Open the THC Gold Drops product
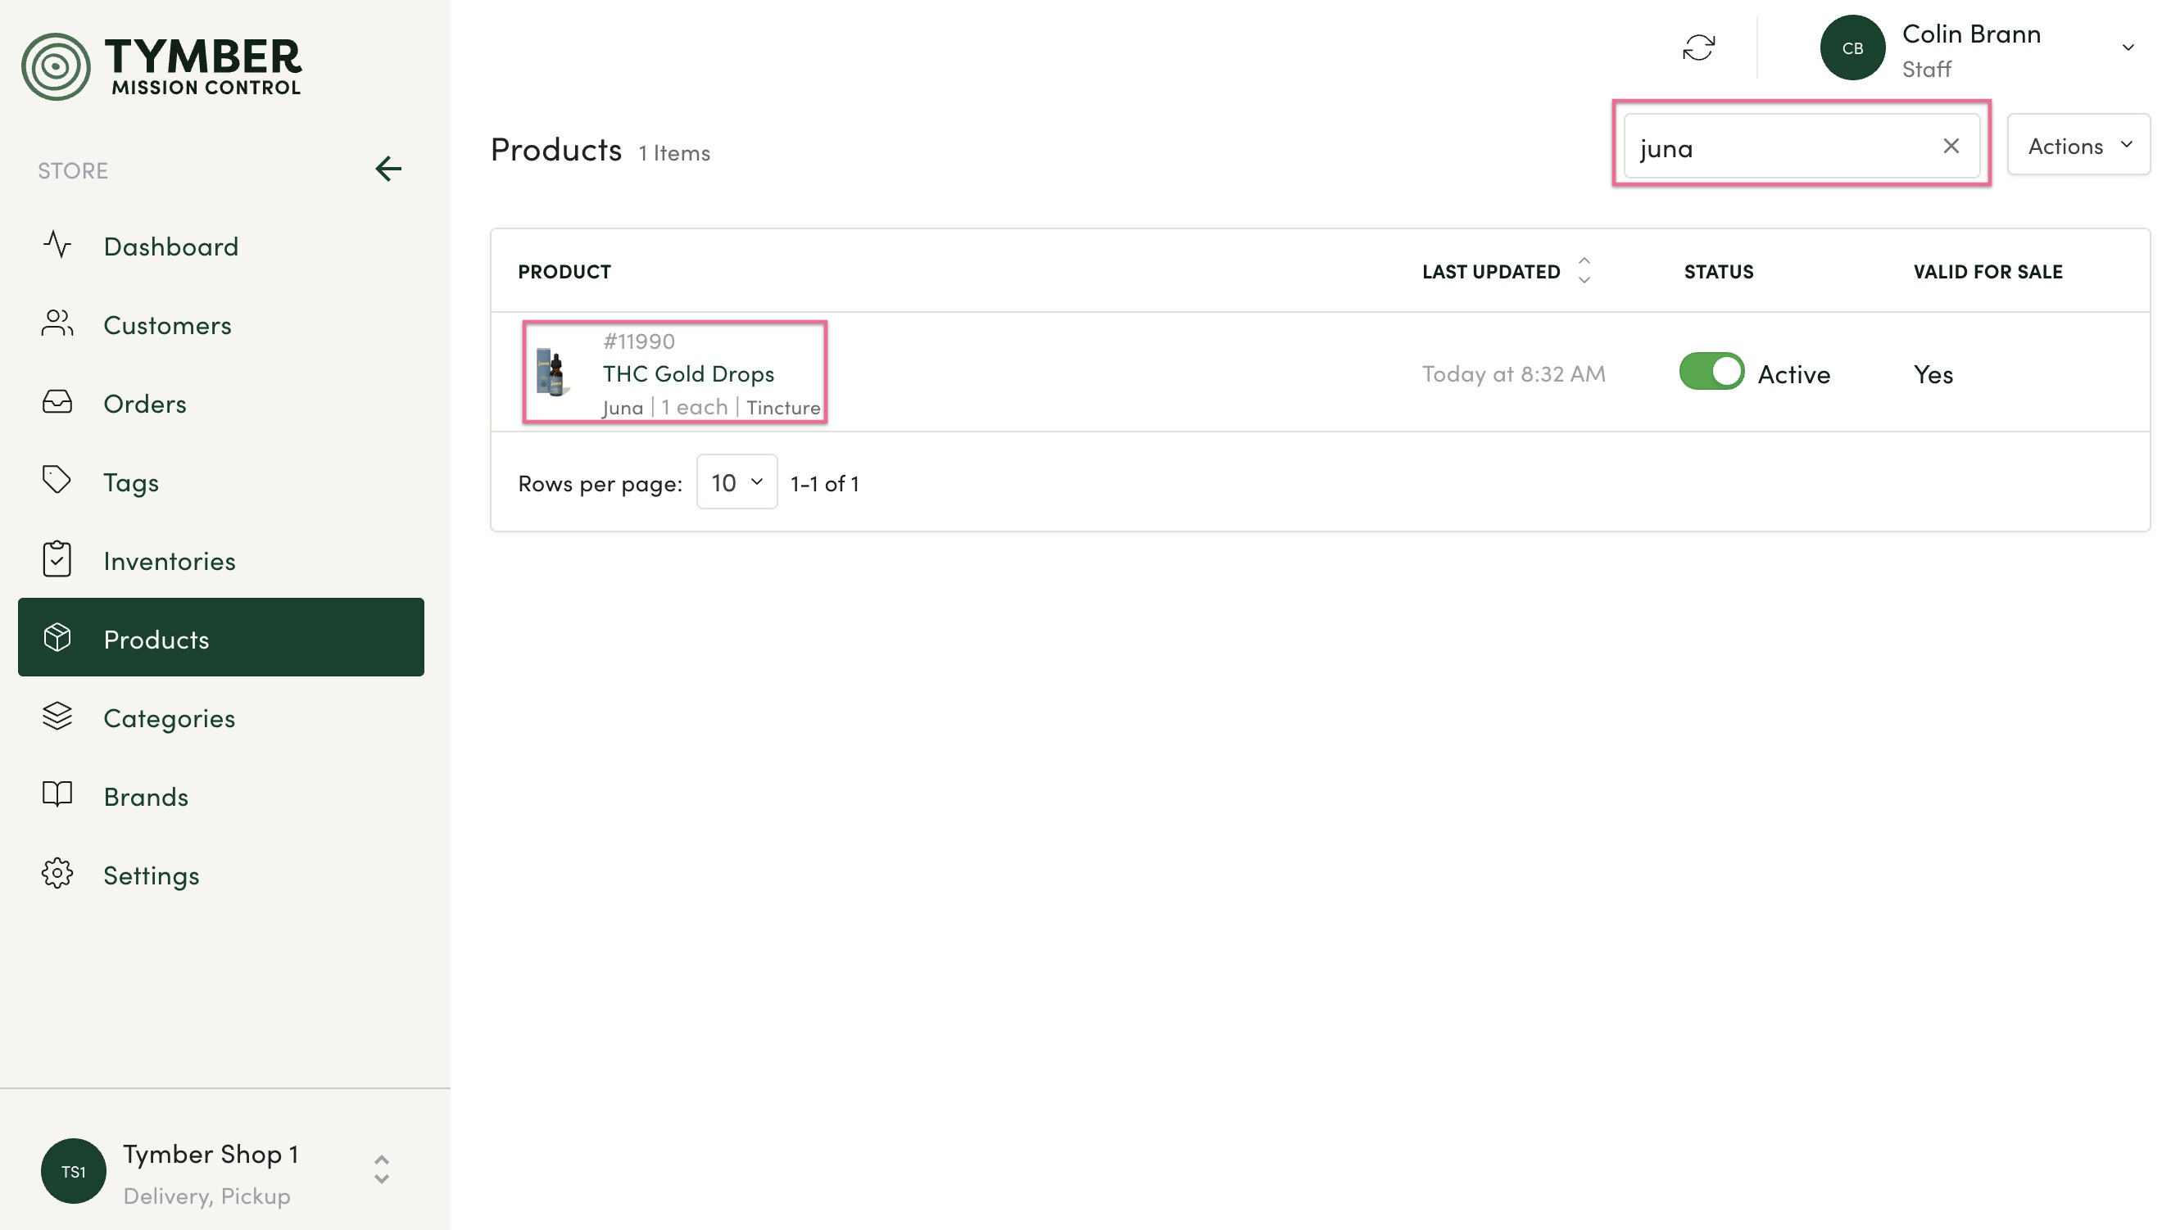 click(x=688, y=373)
